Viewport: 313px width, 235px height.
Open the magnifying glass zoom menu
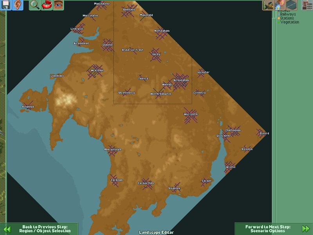point(35,5)
